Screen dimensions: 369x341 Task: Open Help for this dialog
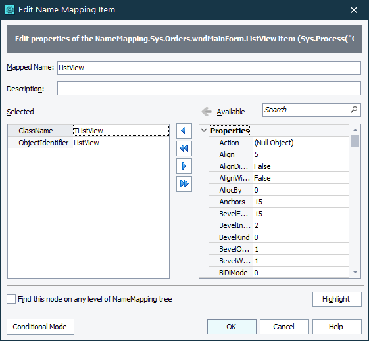(x=337, y=327)
